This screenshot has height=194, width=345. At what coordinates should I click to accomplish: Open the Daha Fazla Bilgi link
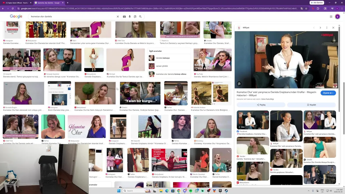268,99
